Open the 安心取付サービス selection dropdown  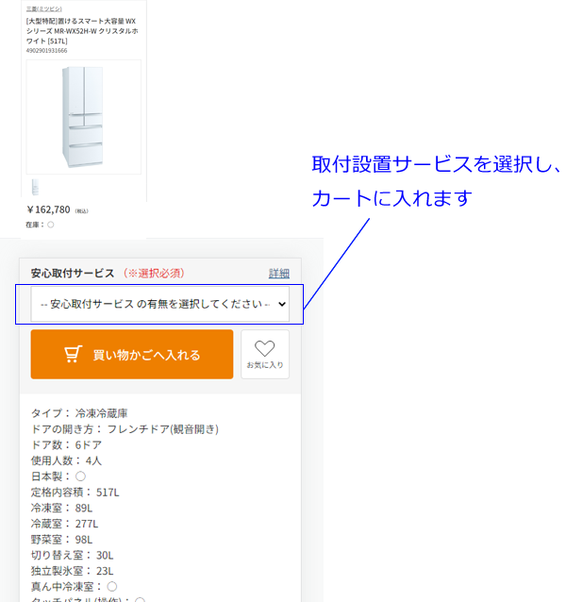click(x=158, y=305)
